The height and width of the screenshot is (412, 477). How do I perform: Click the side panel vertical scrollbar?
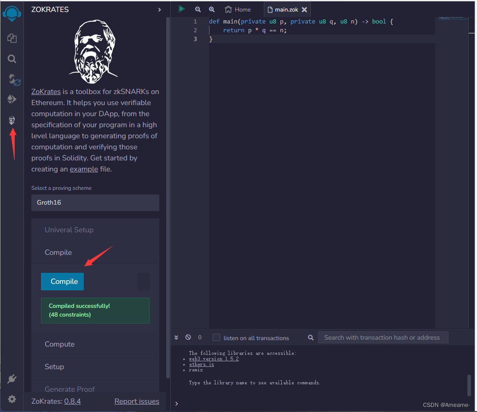tap(168, 198)
